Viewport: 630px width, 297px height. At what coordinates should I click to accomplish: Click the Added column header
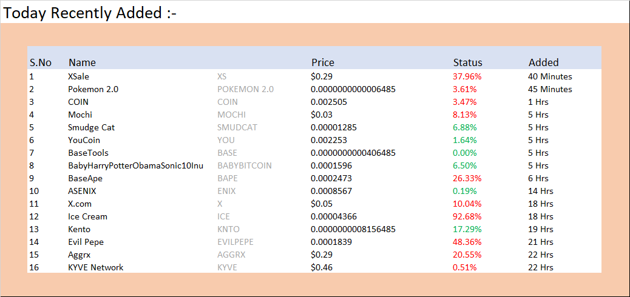point(544,62)
